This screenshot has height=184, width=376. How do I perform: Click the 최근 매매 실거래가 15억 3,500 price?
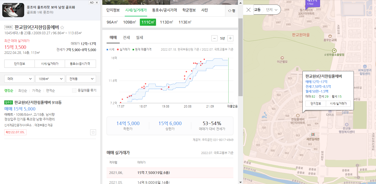click(x=15, y=47)
